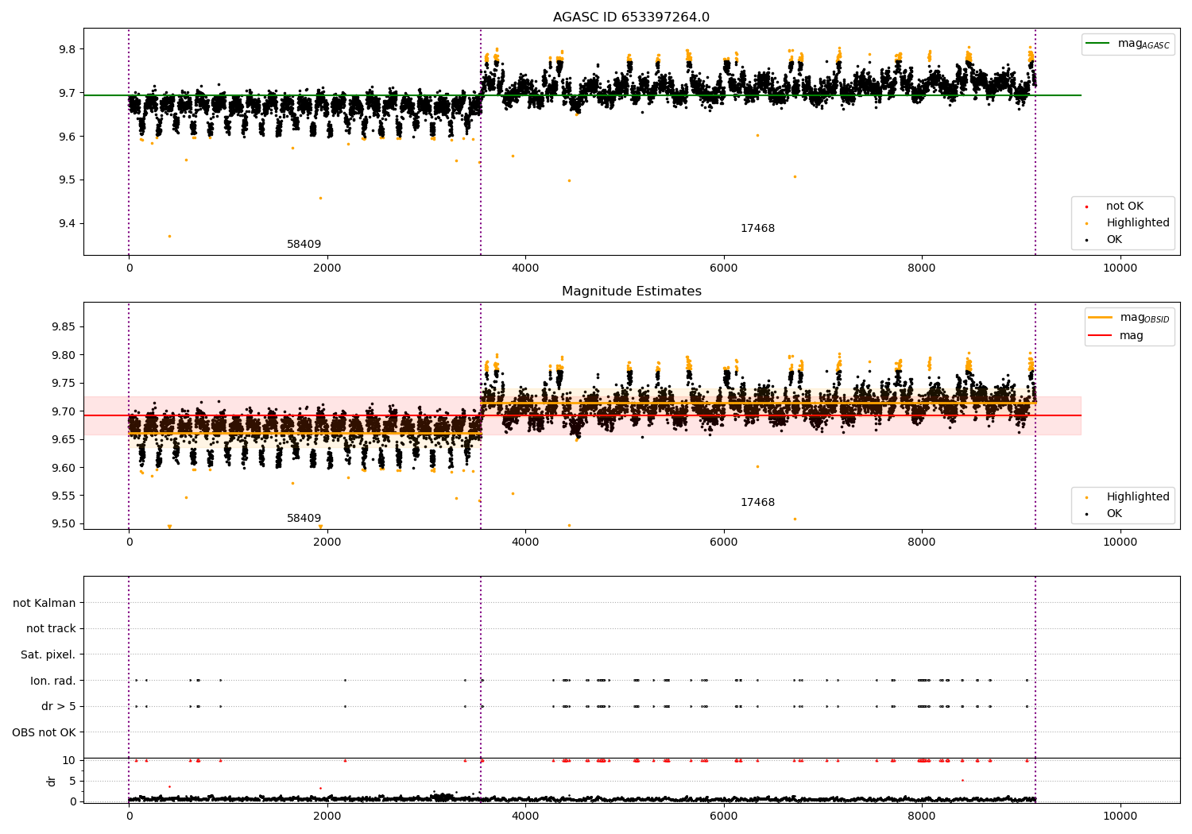Click 'OK' legend entry in Magnitude Estimates plot
1192x834 pixels.
(1114, 514)
